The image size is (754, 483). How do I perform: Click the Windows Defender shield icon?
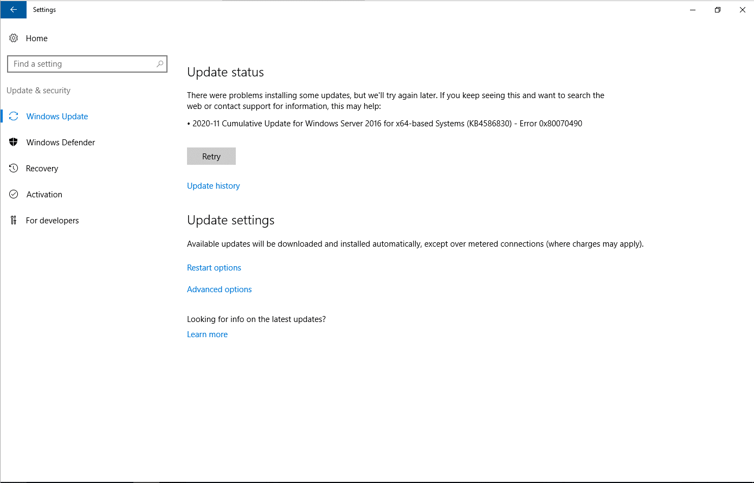(14, 143)
